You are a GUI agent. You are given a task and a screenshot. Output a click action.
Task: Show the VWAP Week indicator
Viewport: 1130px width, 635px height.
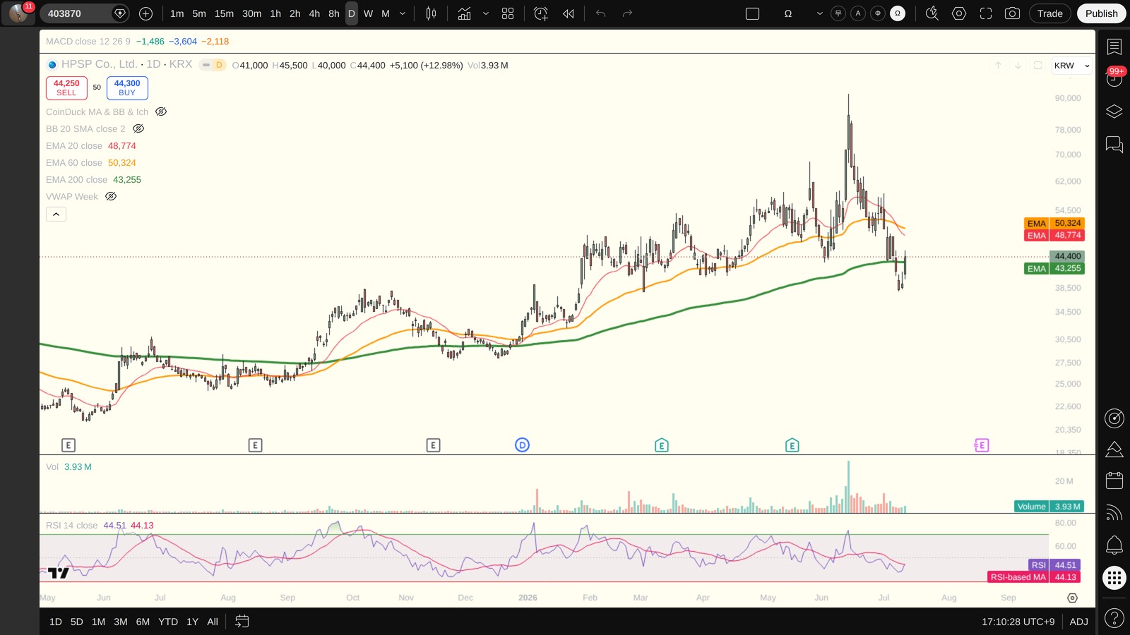coord(111,196)
